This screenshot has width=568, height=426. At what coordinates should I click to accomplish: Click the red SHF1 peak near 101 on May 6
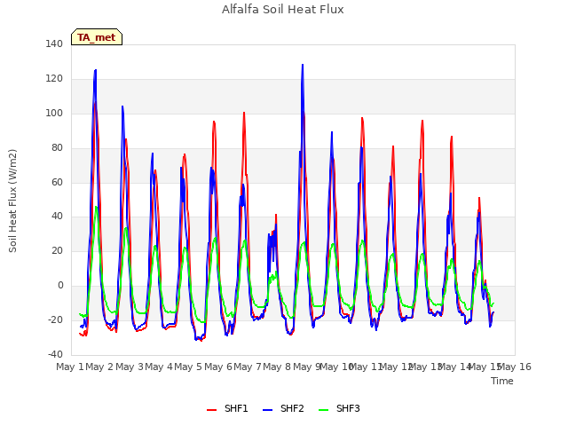pos(244,113)
